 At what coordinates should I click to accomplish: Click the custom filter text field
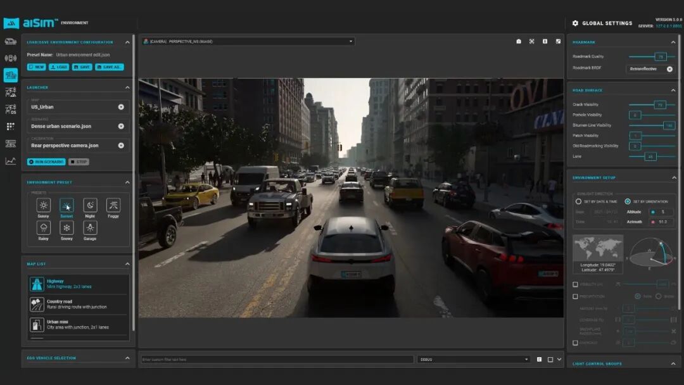pyautogui.click(x=277, y=360)
